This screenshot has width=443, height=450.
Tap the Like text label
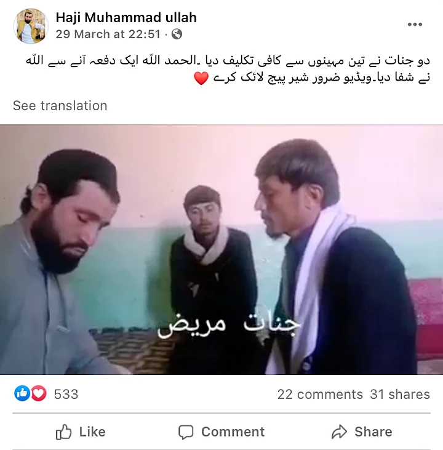pyautogui.click(x=92, y=432)
